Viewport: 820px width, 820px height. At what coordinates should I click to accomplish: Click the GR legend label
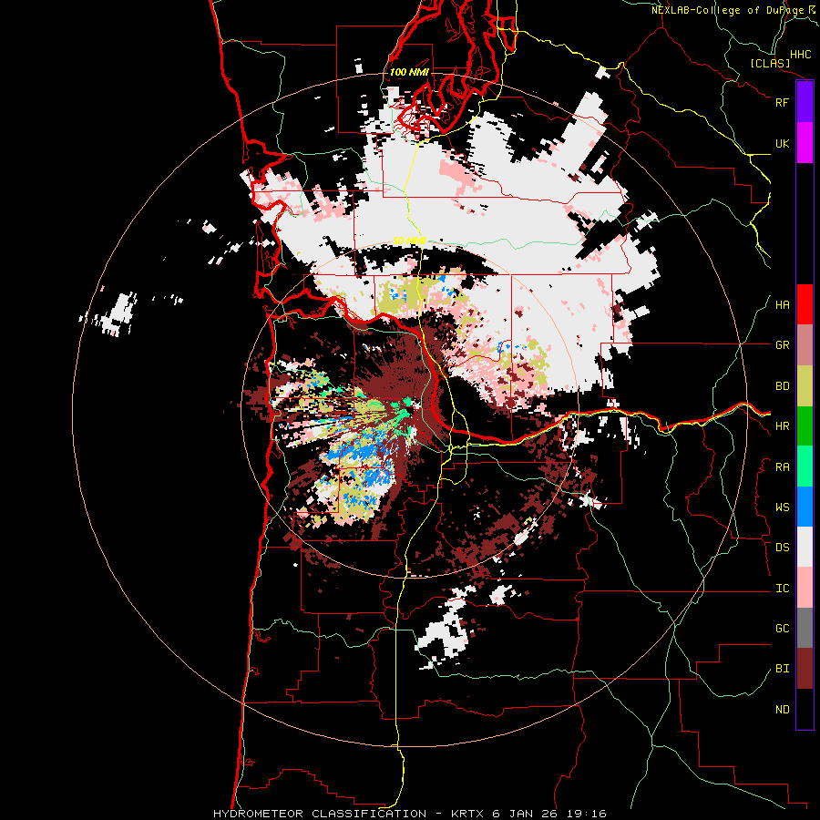[782, 345]
